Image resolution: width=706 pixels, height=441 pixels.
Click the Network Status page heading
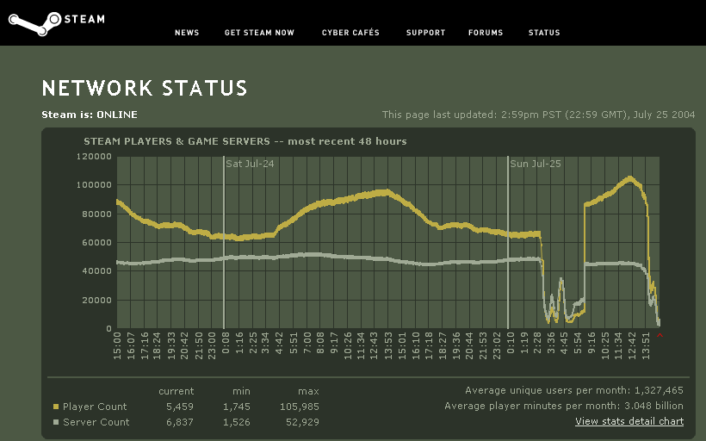click(145, 88)
